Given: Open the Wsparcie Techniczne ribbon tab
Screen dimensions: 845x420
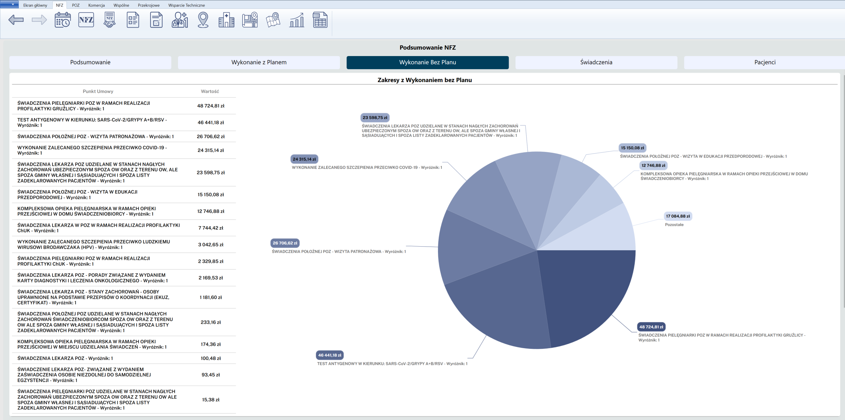Looking at the screenshot, I should coord(186,5).
